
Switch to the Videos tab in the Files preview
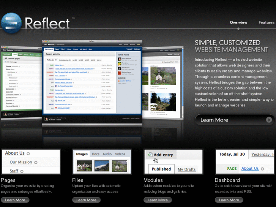tap(120, 154)
